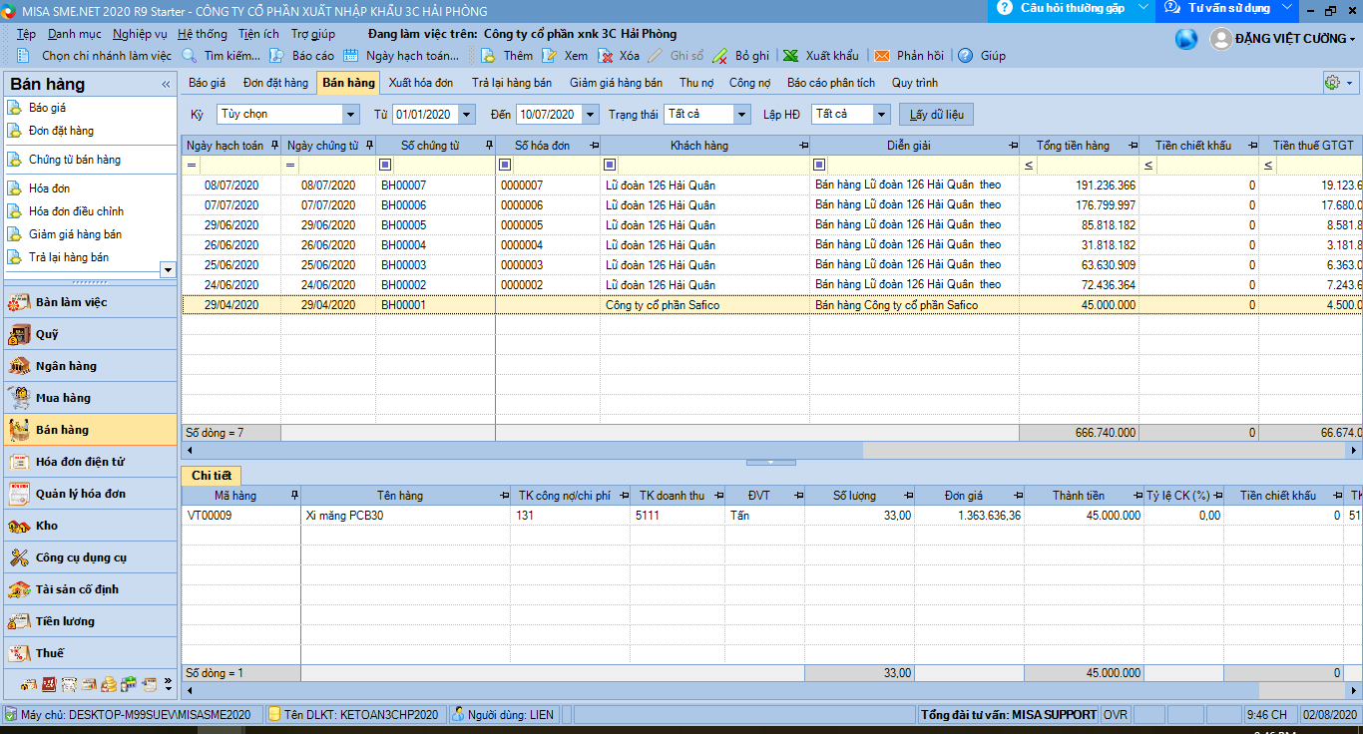Viewport: 1363px width, 734px height.
Task: Open the Kỳ period dropdown
Action: pyautogui.click(x=349, y=115)
